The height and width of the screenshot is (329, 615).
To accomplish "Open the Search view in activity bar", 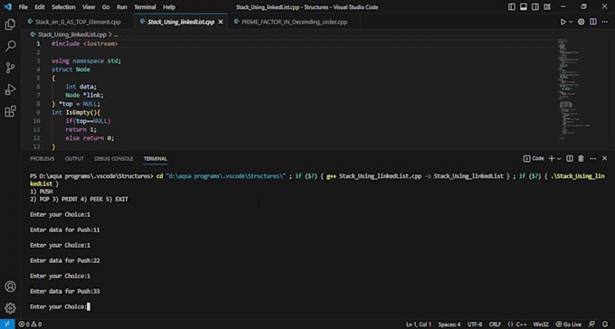I will pos(10,46).
